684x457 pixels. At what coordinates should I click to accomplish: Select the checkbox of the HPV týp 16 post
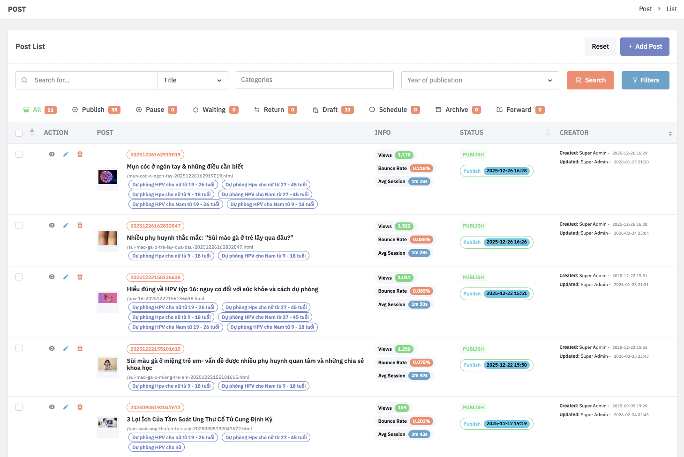19,277
